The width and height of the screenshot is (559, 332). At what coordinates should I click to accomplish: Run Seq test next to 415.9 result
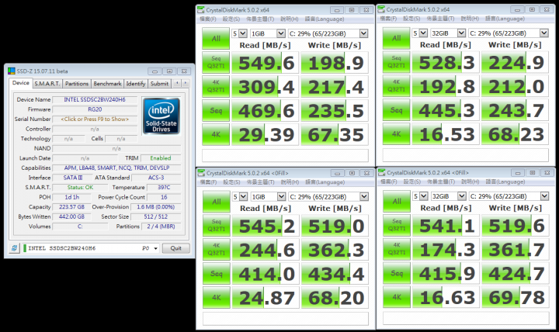click(397, 273)
